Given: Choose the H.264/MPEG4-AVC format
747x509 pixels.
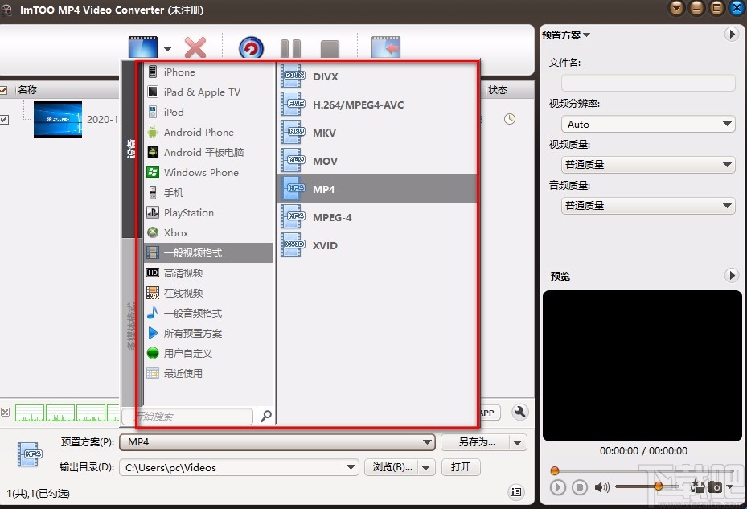Looking at the screenshot, I should click(377, 105).
